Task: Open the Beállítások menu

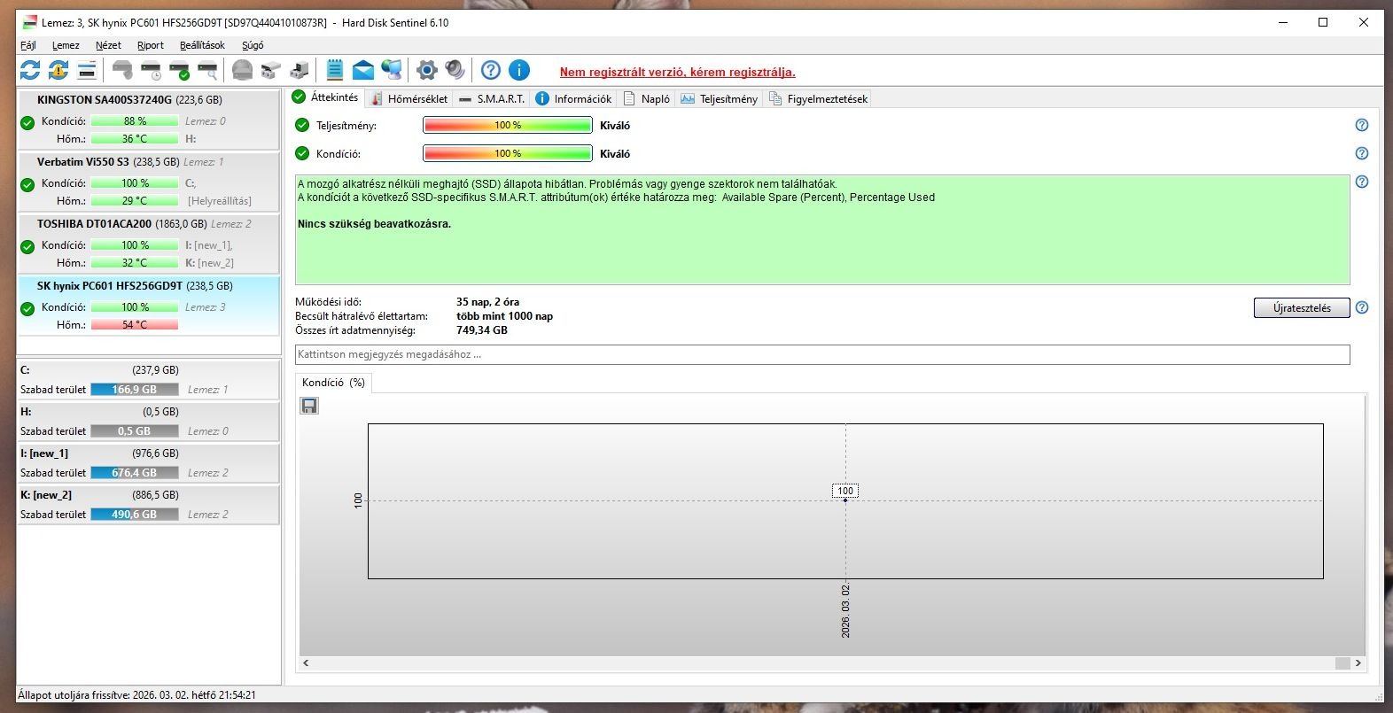Action: click(202, 45)
